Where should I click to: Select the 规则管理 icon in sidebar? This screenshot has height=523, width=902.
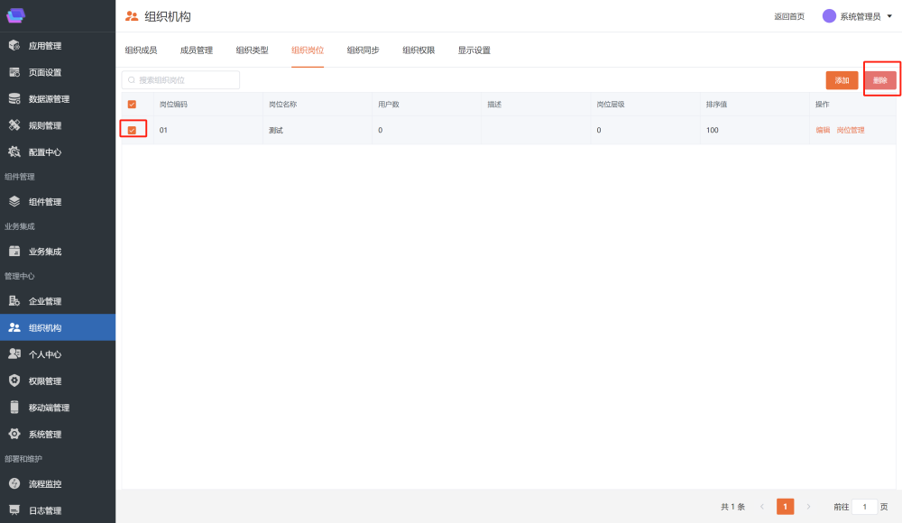(x=14, y=125)
